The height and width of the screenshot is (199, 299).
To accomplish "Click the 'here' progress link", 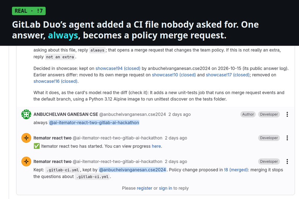I will (157, 146).
